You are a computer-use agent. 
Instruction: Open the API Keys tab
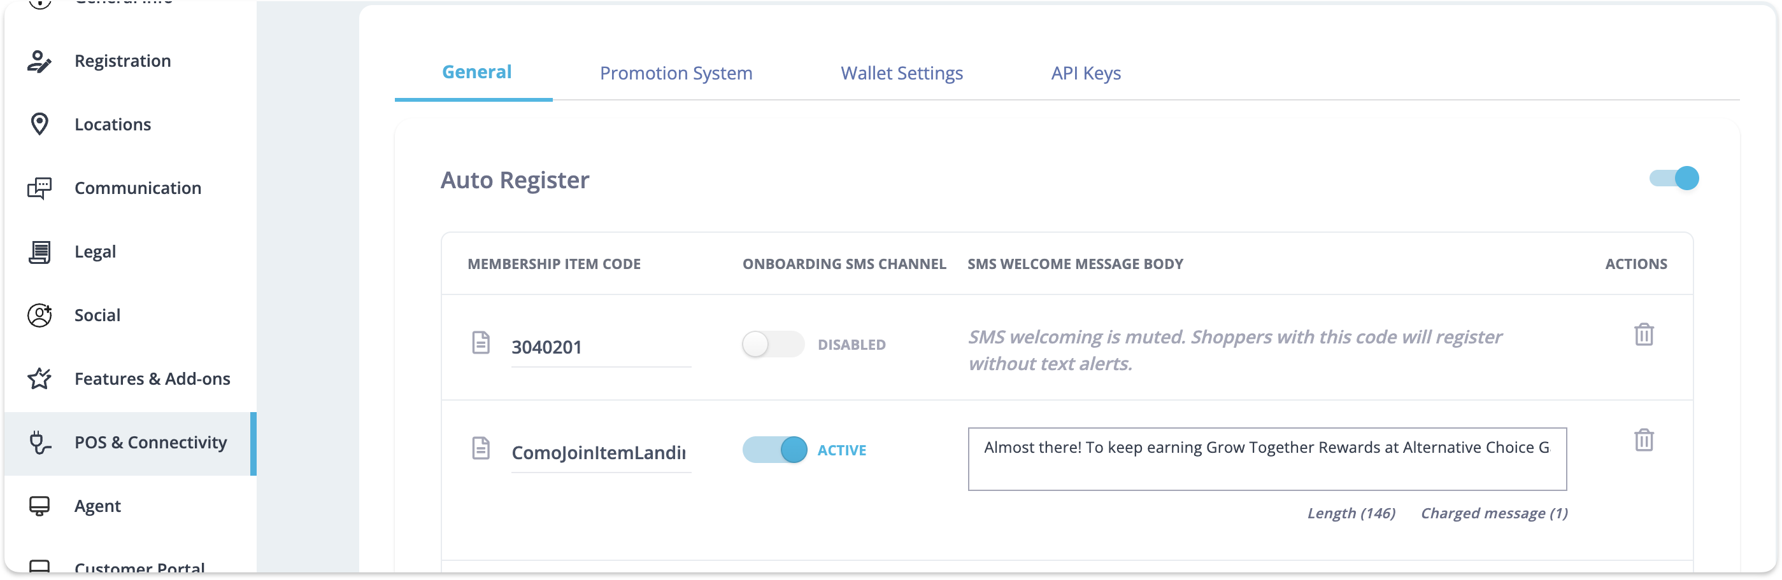(x=1085, y=73)
